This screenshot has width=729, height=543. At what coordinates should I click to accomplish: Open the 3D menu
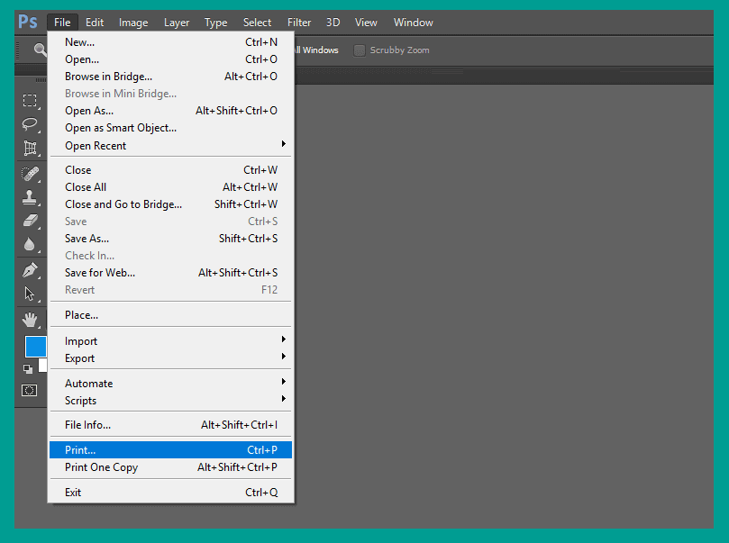(333, 23)
